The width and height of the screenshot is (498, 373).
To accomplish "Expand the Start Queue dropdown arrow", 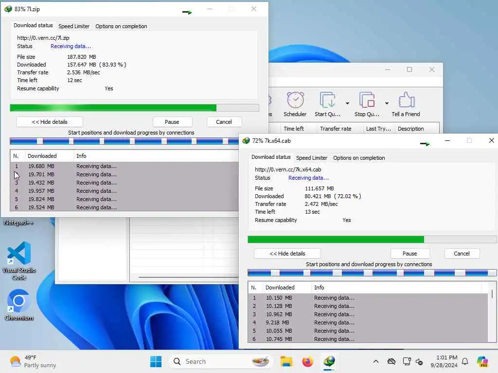I will coord(347,103).
